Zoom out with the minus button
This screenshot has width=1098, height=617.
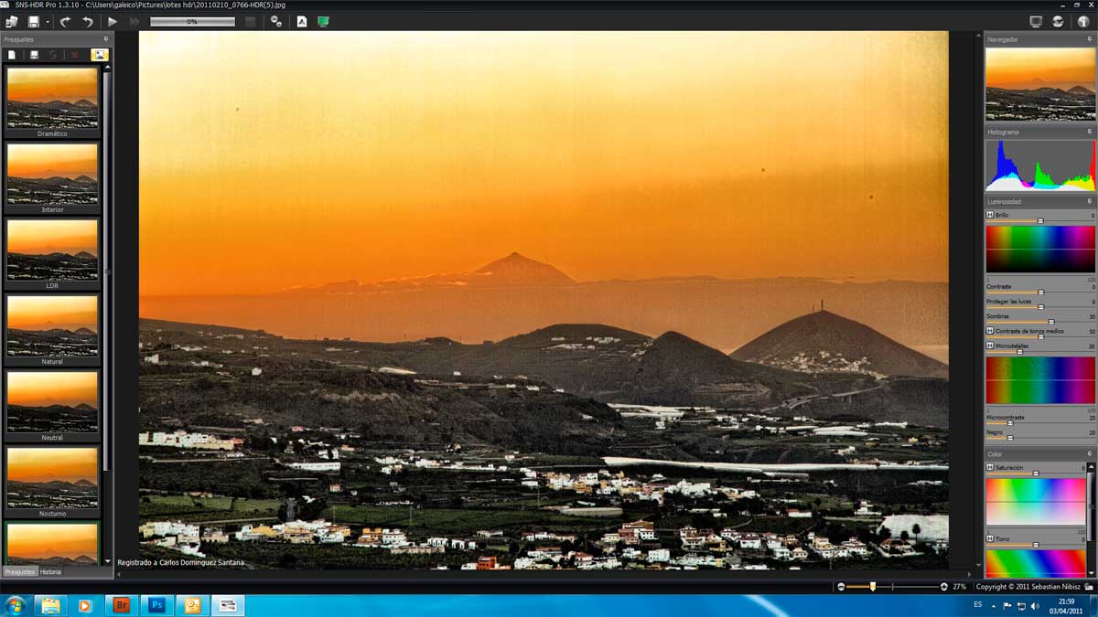pos(841,586)
